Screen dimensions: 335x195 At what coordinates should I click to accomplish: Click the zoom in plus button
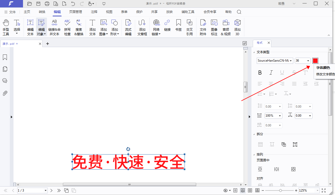296,191
